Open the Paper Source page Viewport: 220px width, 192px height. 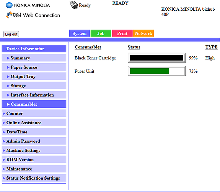pos(34,67)
